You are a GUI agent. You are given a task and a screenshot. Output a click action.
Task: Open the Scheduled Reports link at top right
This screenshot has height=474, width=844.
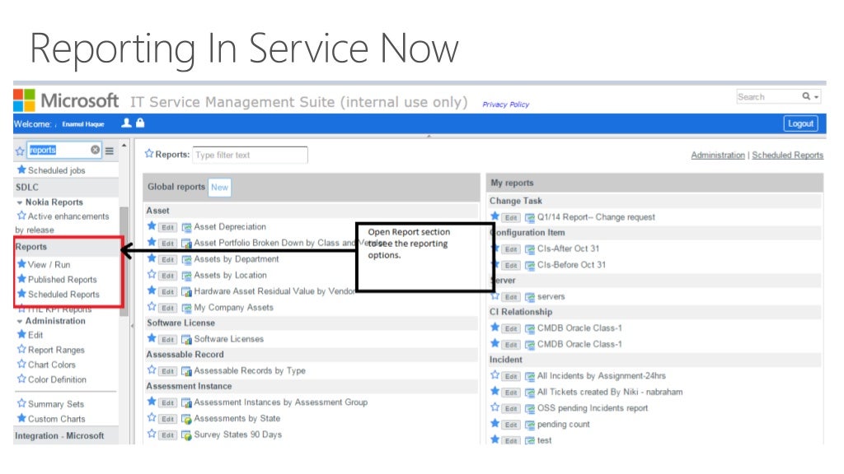click(x=787, y=156)
